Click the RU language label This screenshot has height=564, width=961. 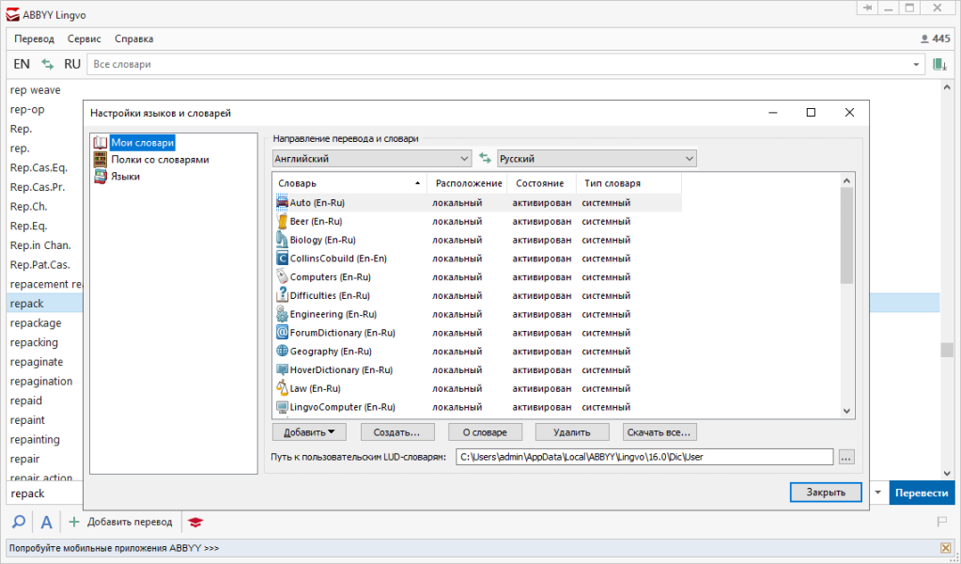pos(72,64)
